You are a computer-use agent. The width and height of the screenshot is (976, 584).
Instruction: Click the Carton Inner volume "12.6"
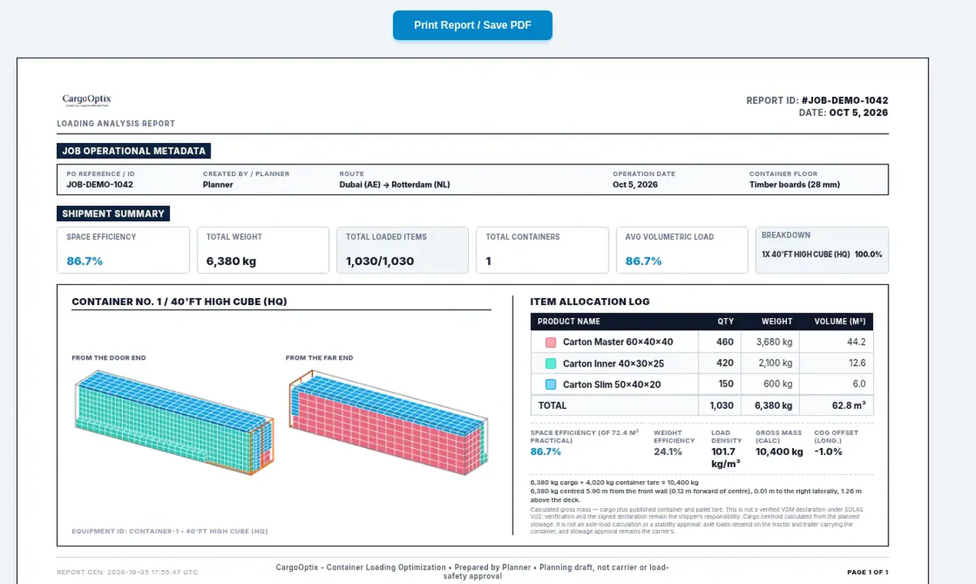pos(857,363)
